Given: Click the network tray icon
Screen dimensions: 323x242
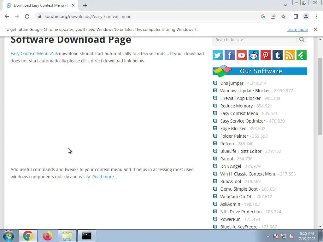Looking at the screenshot, I should click(284, 236).
